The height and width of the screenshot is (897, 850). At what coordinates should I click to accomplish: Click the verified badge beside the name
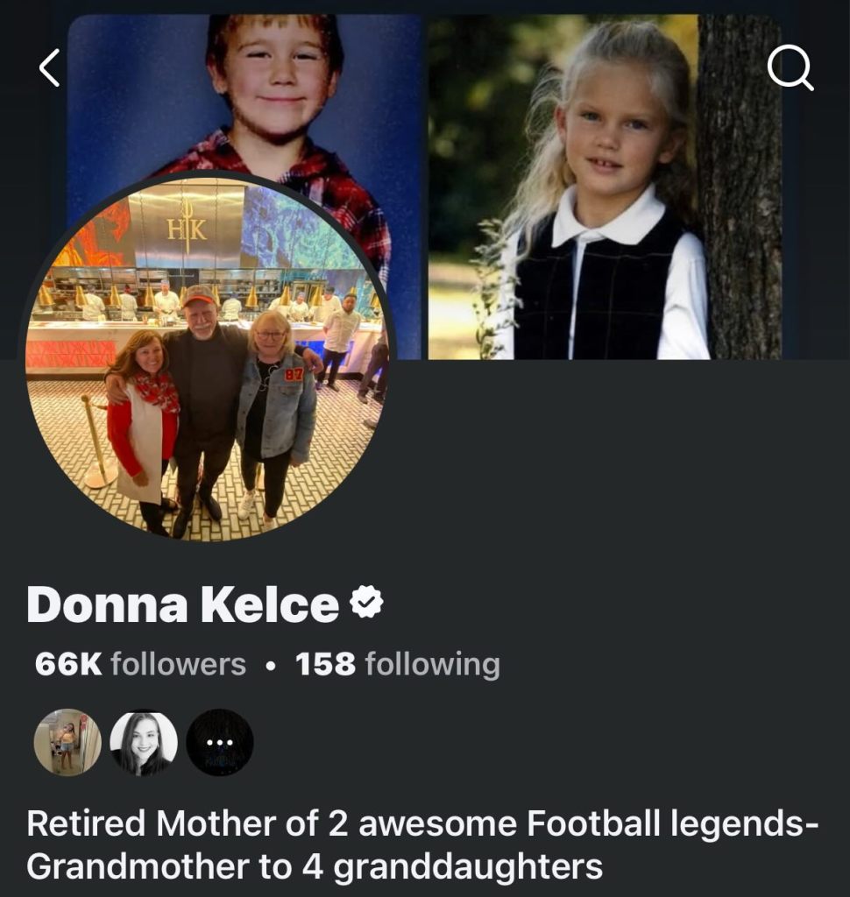click(x=366, y=603)
